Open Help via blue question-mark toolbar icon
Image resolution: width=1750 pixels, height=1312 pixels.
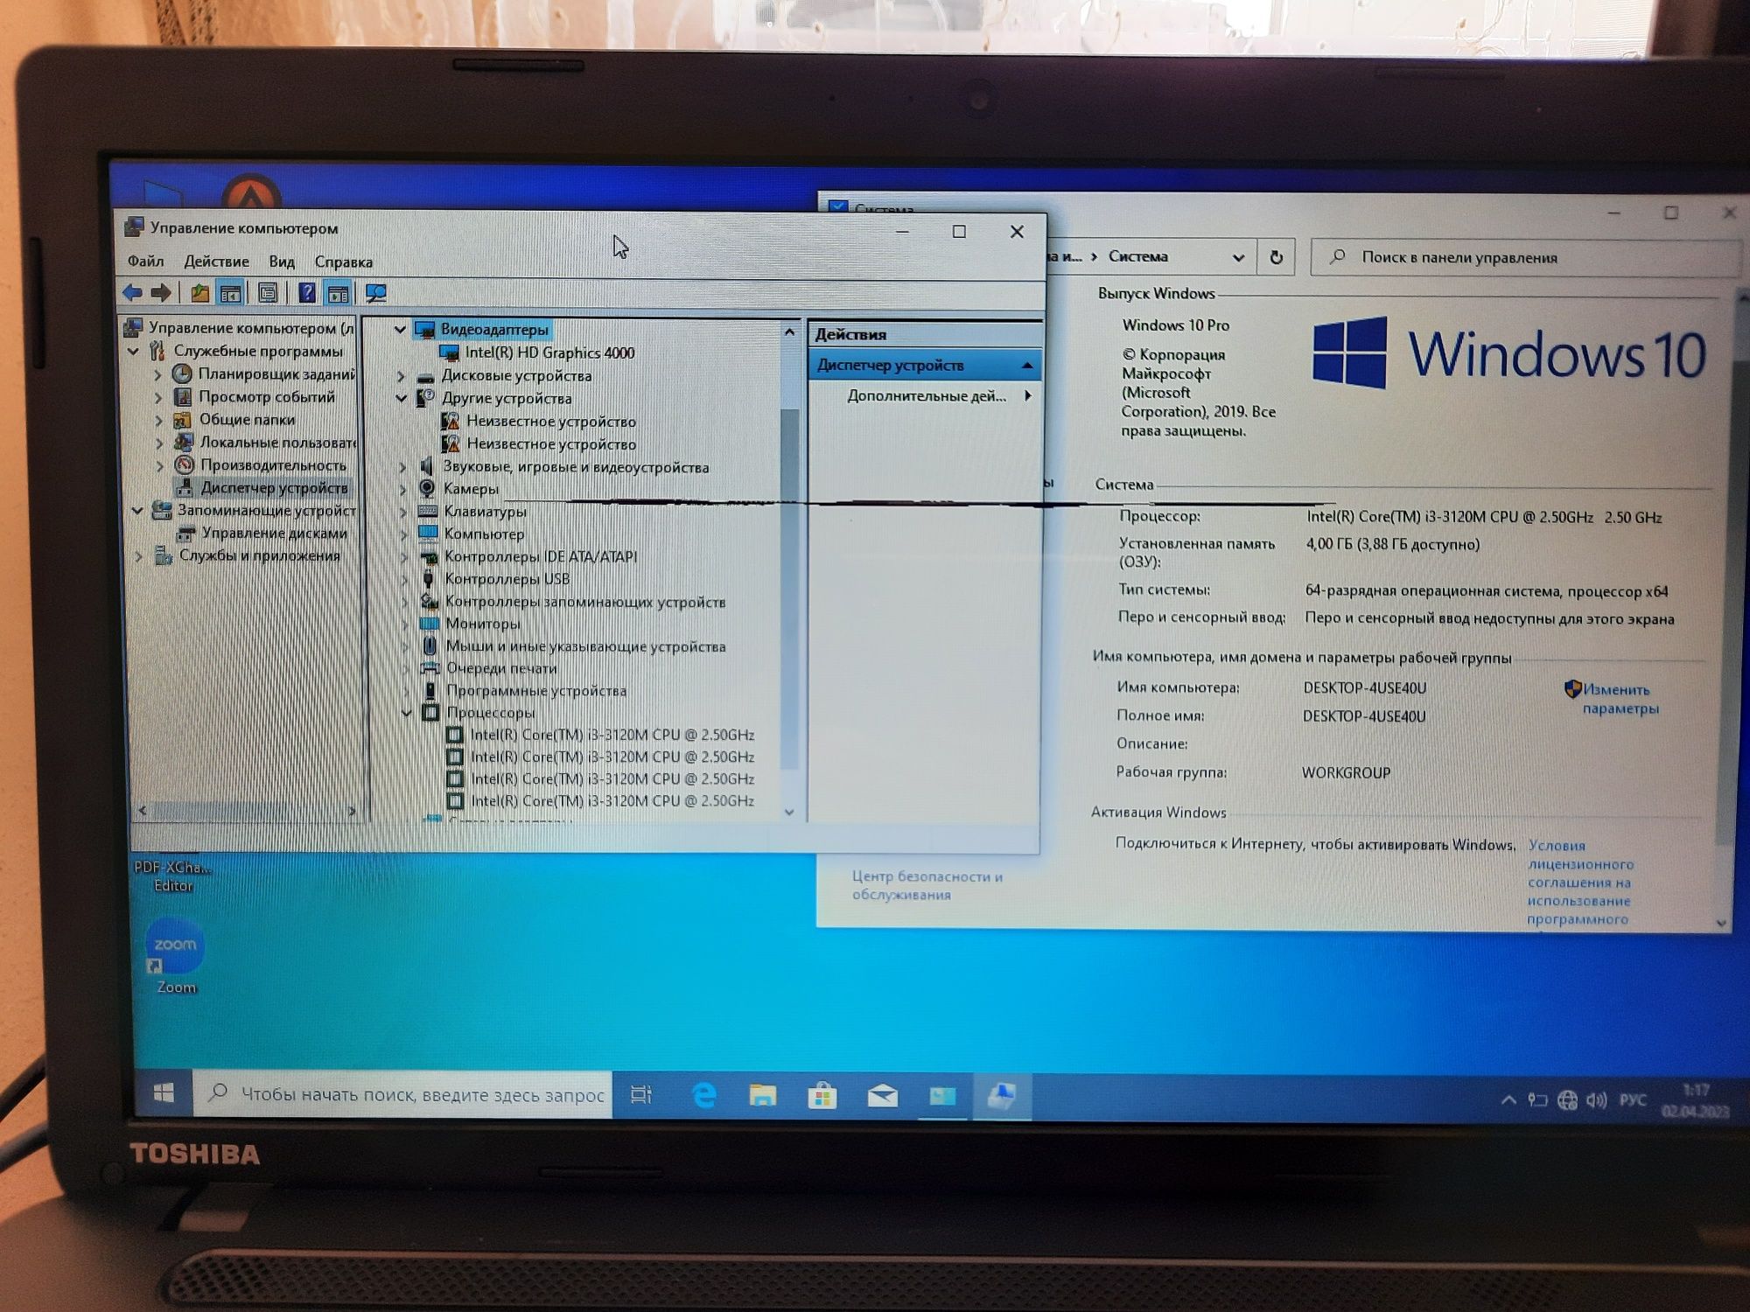tap(307, 293)
